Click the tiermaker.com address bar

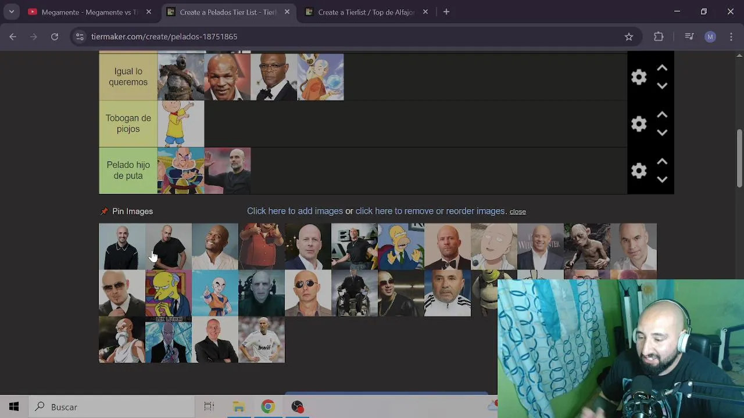349,37
